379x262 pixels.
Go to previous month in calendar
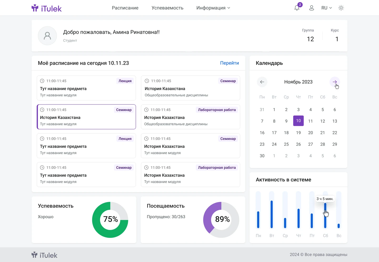coord(262,82)
